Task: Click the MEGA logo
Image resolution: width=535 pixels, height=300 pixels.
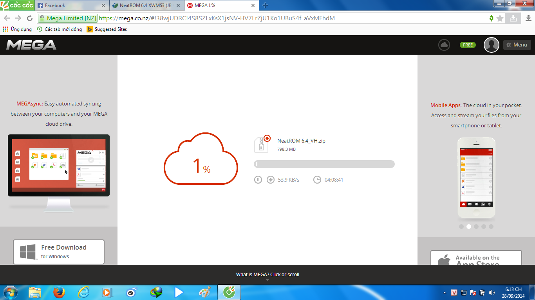Action: (x=31, y=45)
